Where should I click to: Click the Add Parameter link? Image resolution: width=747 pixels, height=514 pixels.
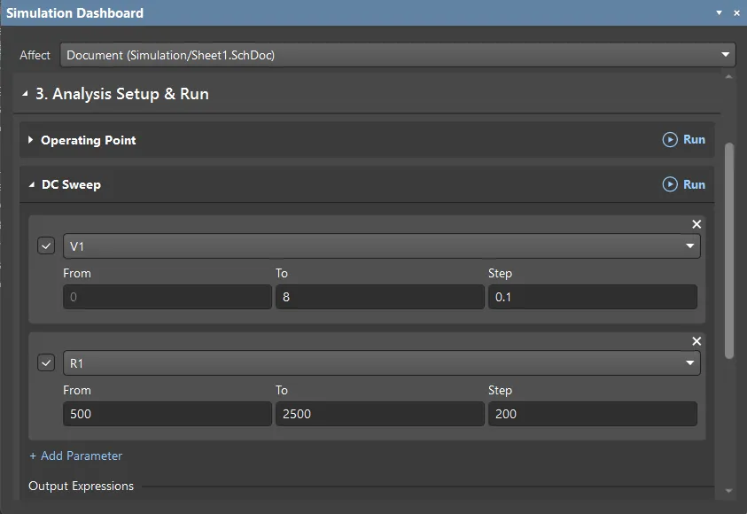pyautogui.click(x=76, y=456)
